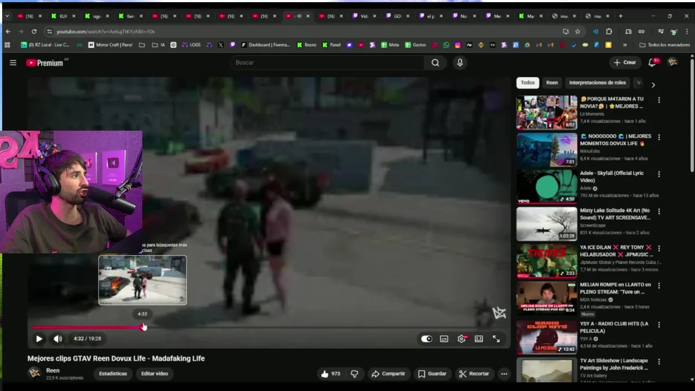Viewport: 695px width, 391px height.
Task: Open more actions below the video
Action: coord(504,374)
